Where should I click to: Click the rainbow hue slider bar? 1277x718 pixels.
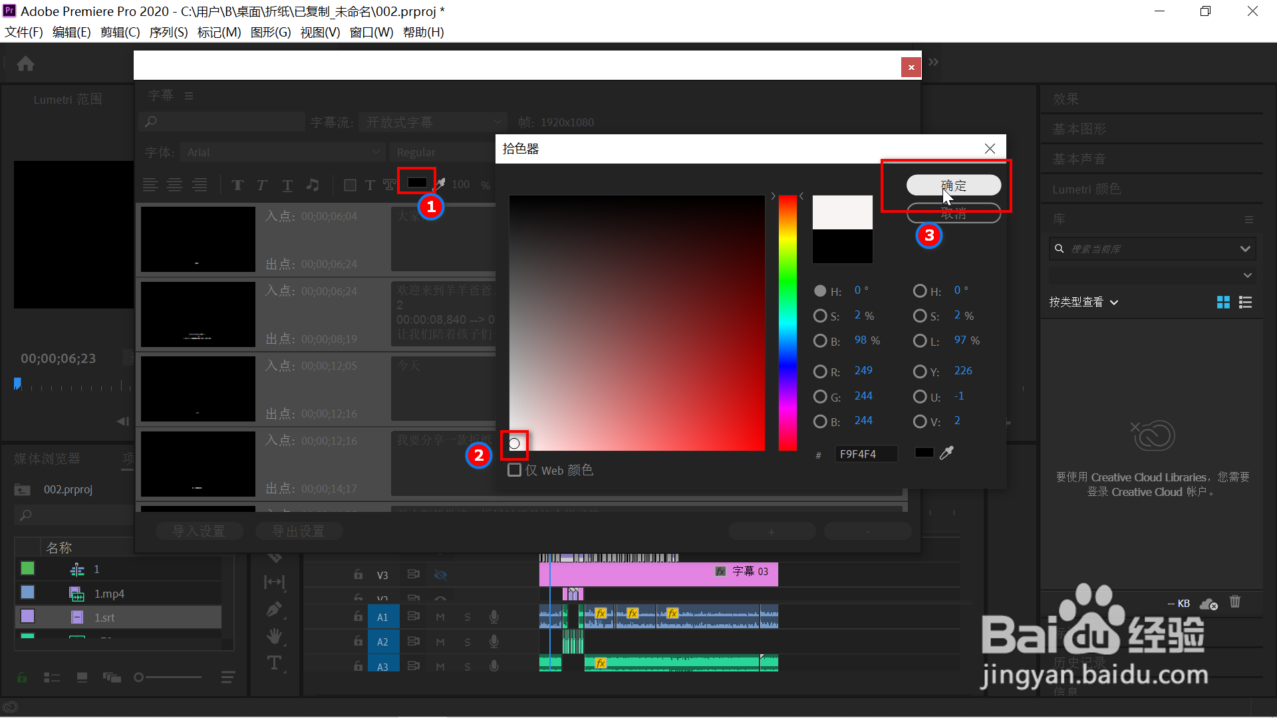(787, 322)
